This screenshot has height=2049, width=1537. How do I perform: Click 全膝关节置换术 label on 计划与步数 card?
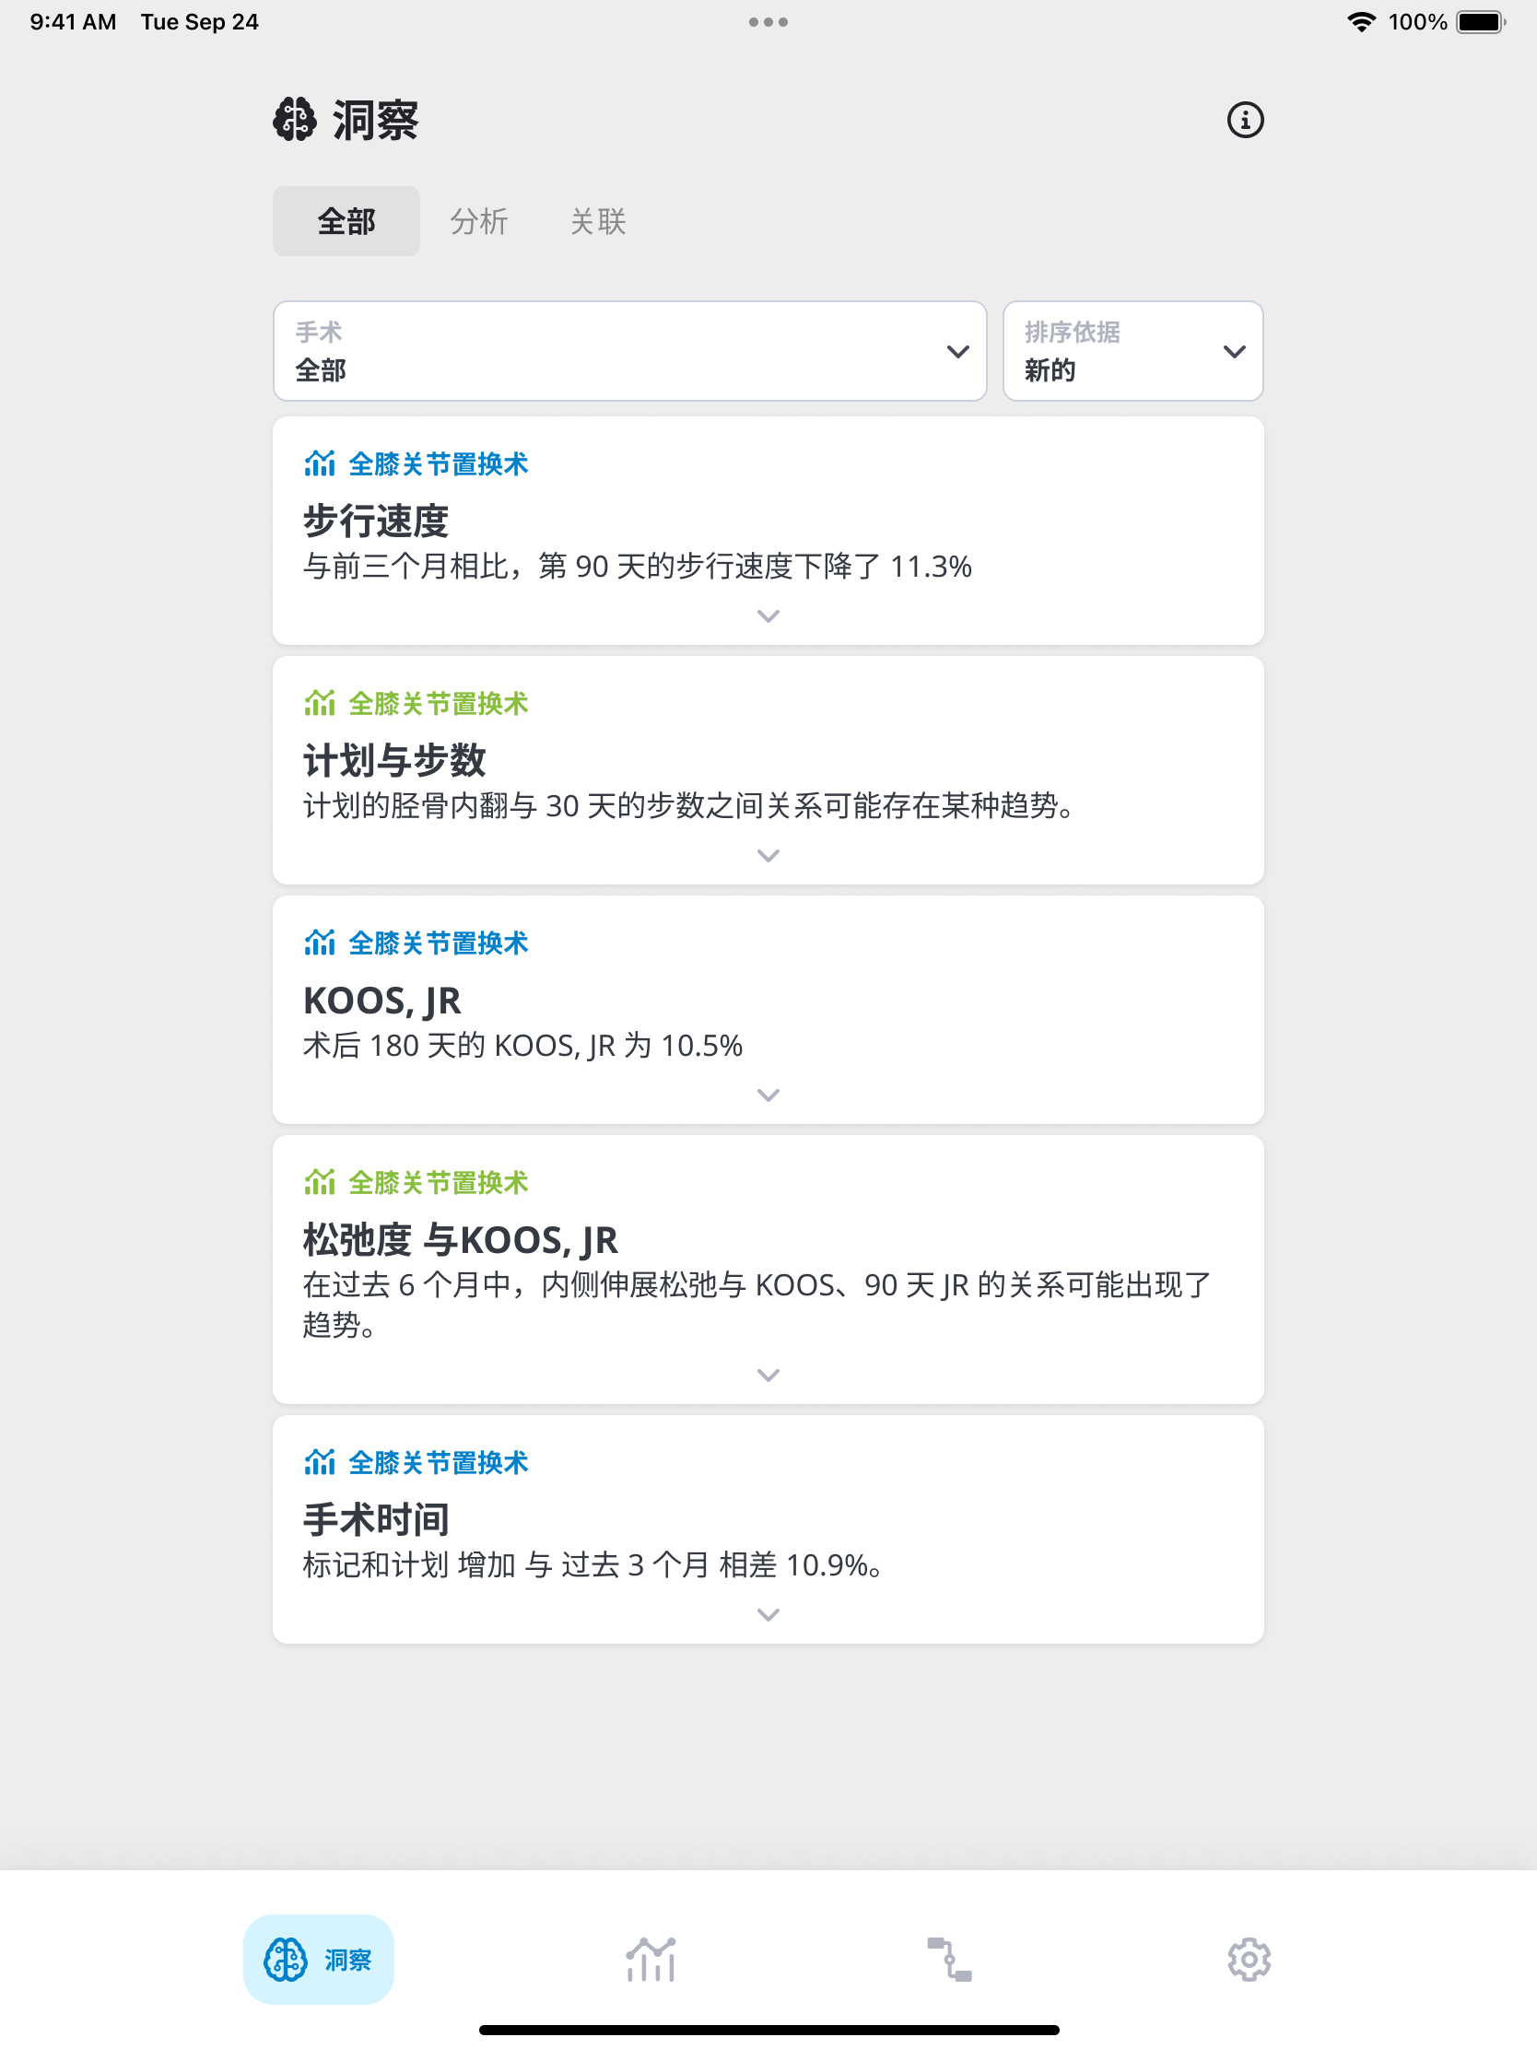click(x=439, y=704)
